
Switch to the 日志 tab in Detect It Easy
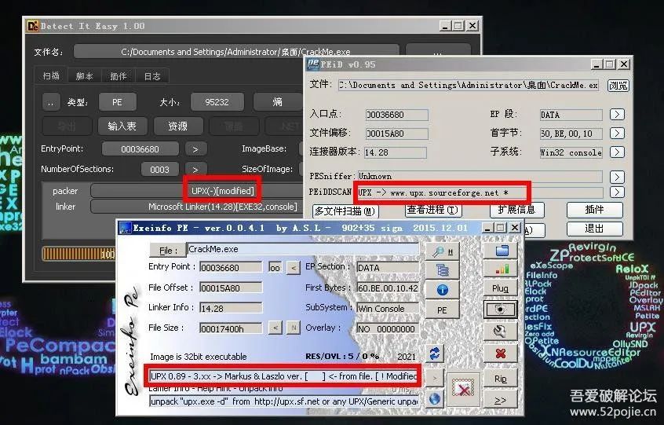click(x=152, y=76)
